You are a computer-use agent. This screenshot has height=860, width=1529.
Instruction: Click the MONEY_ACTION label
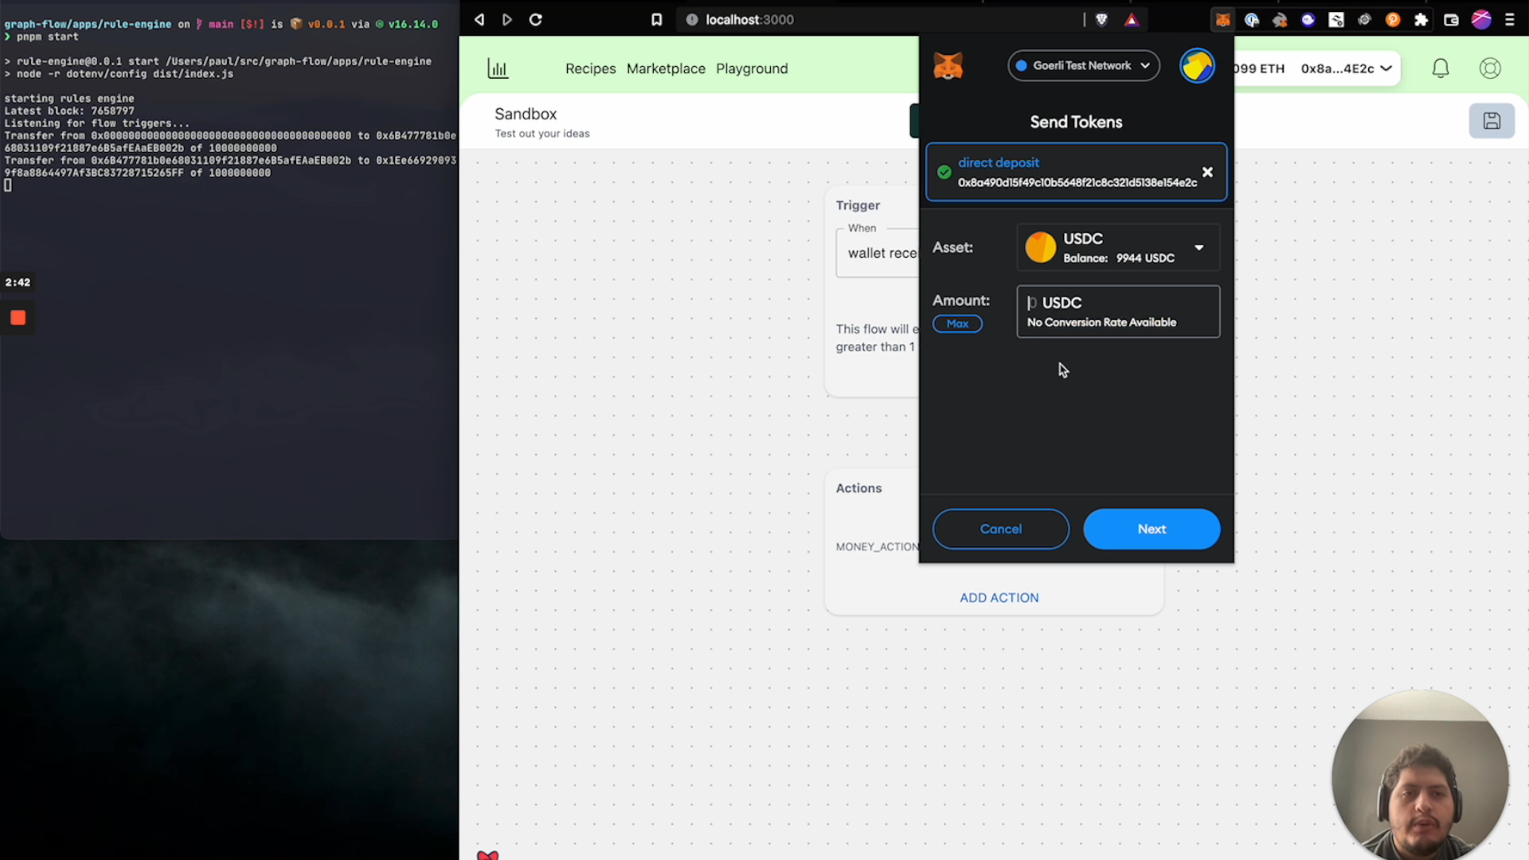click(x=877, y=547)
